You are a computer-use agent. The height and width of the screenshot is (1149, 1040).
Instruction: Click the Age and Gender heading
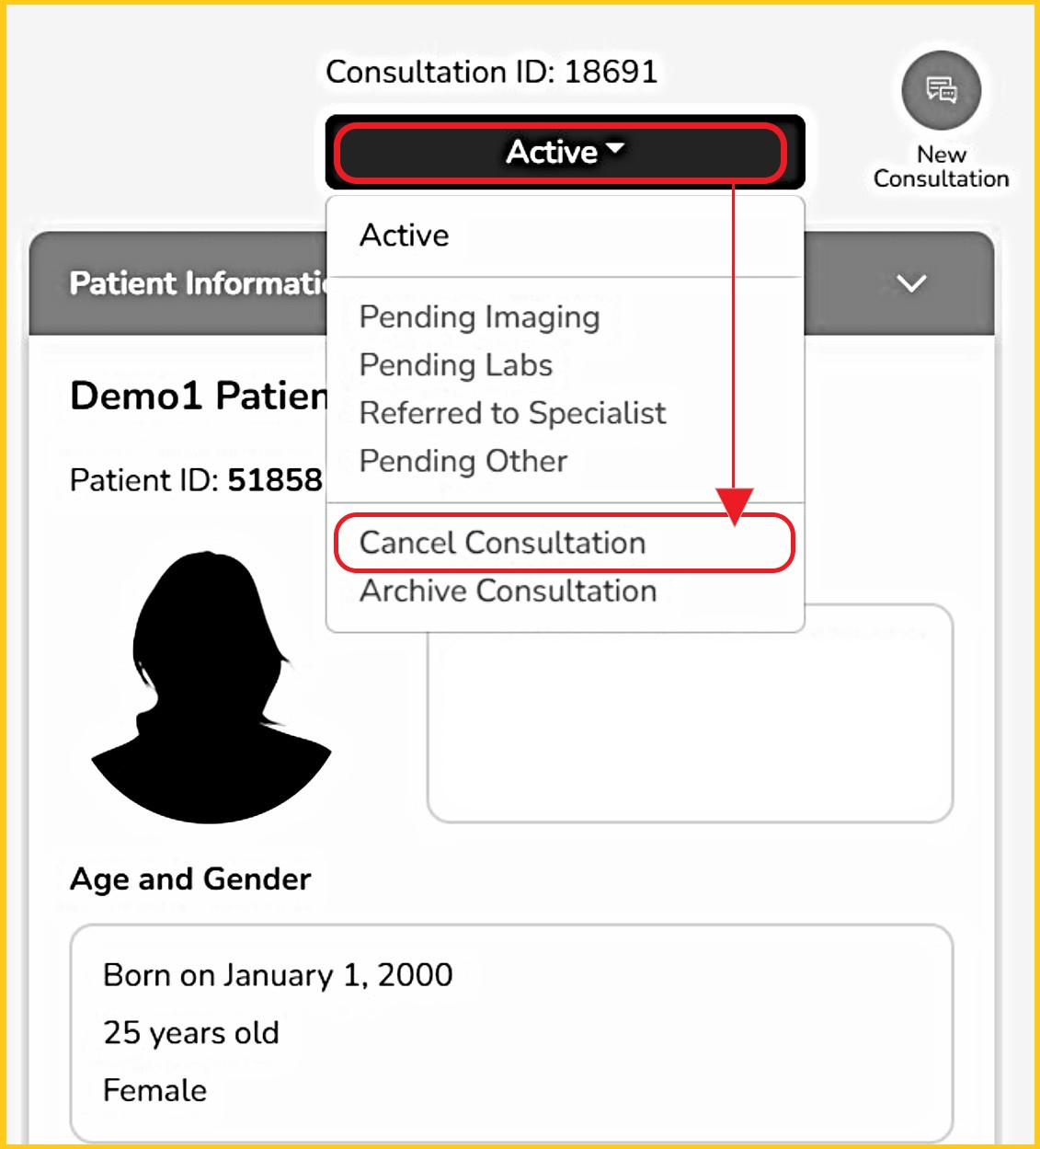tap(190, 879)
